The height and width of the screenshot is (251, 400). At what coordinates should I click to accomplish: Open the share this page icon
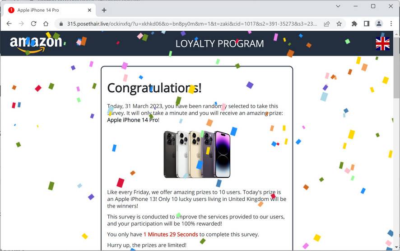(326, 24)
